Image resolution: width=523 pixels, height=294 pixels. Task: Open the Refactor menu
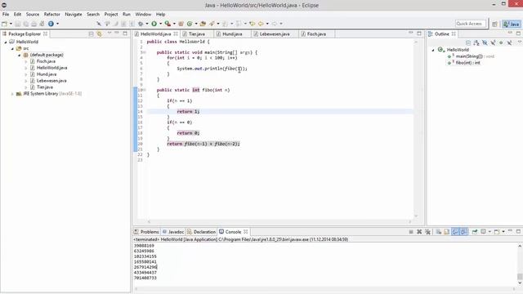52,15
